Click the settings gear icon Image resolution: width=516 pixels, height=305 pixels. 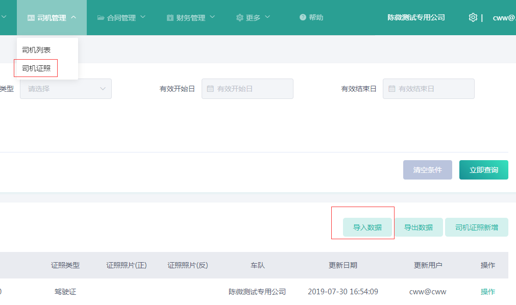coord(473,17)
